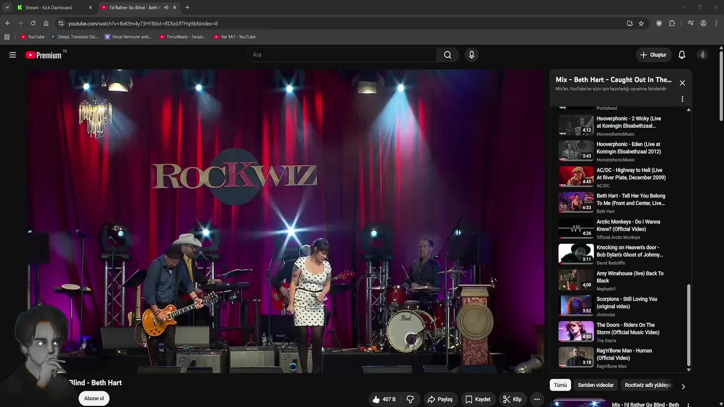Reload the YouTube page
Screen dimensions: 724x407
click(33, 23)
